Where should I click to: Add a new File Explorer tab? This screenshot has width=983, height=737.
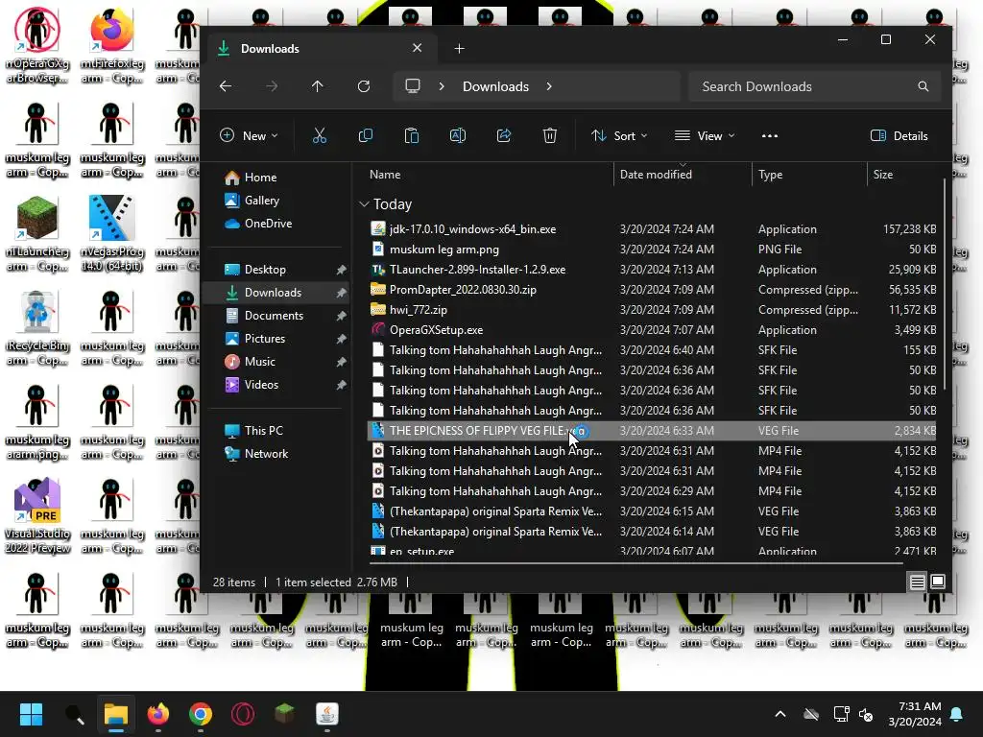pos(459,48)
